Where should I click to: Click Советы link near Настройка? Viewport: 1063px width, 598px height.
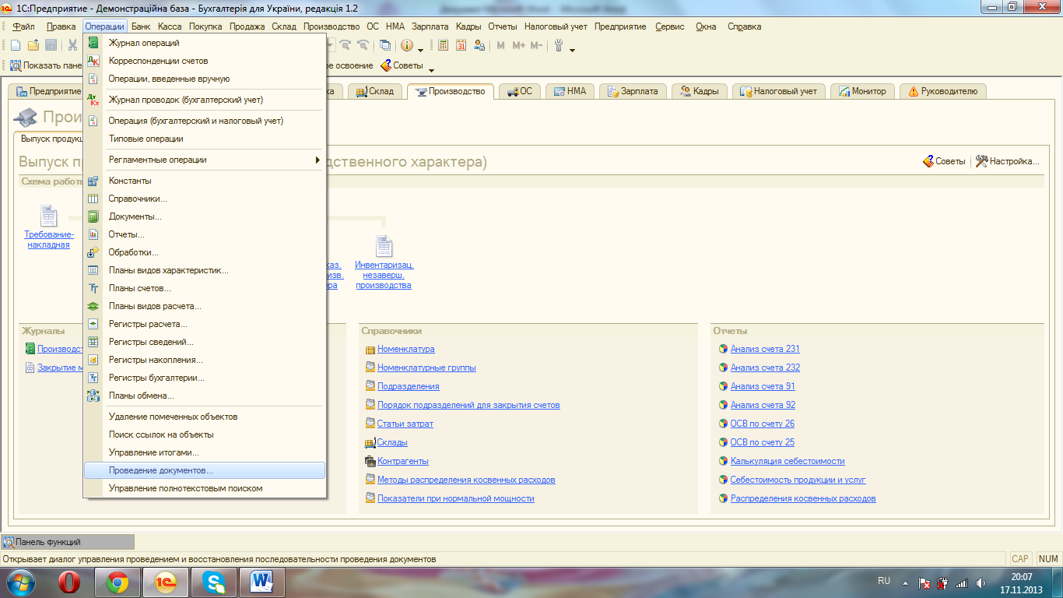(x=944, y=161)
